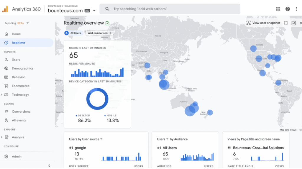The height and width of the screenshot is (169, 302).
Task: Open the three-dot more options menu
Action: pos(296,9)
